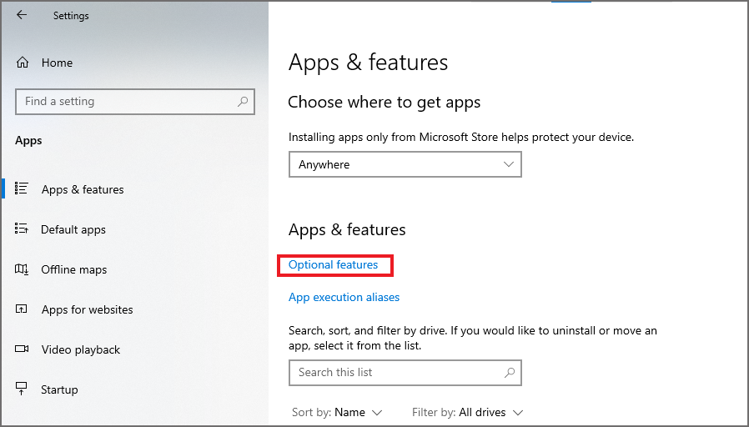Screen dimensions: 749x427
Task: Click the Startup icon
Action: [23, 389]
